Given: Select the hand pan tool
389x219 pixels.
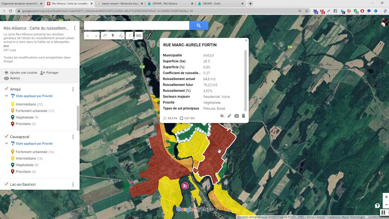Looking at the screenshot, I should tap(105, 36).
